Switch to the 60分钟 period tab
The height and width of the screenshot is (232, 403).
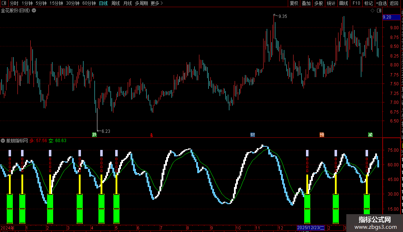[89, 3]
